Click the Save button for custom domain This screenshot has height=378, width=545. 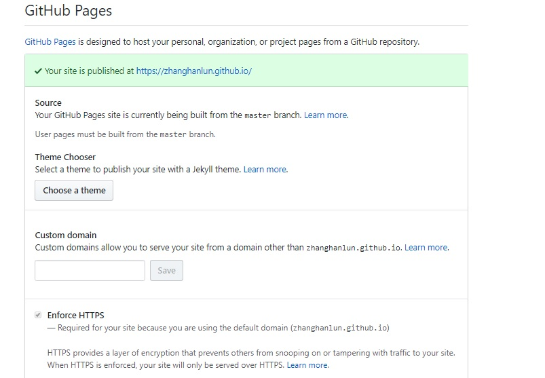pos(166,270)
